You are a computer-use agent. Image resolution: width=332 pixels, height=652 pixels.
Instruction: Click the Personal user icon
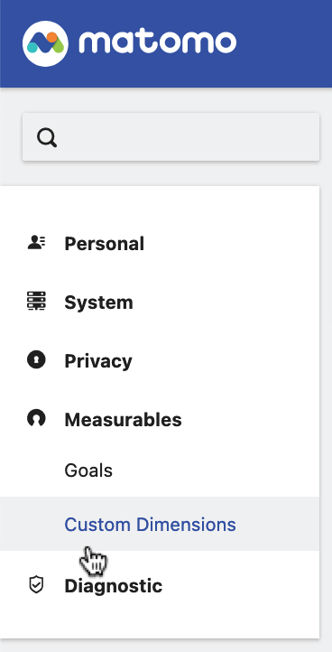[37, 243]
